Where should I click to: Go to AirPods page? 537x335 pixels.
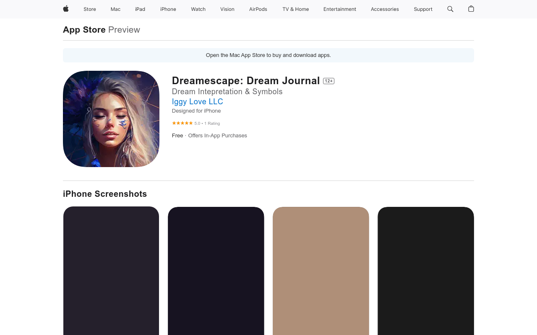(258, 9)
